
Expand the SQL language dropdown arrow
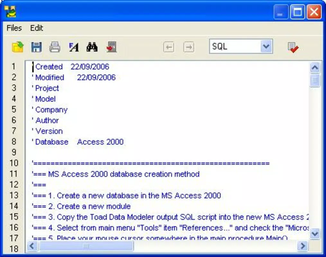pos(266,46)
